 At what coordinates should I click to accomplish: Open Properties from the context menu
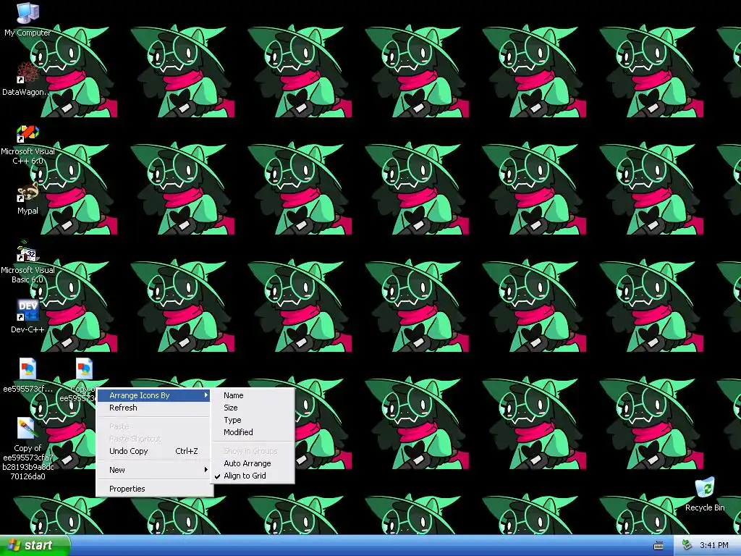click(154, 489)
